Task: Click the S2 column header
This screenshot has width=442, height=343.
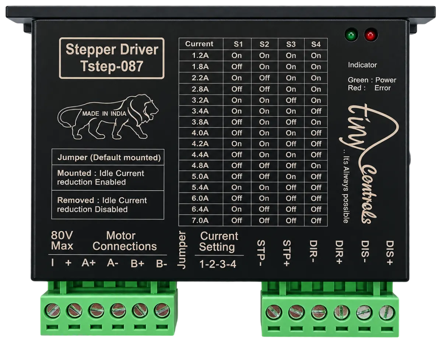Action: [264, 45]
